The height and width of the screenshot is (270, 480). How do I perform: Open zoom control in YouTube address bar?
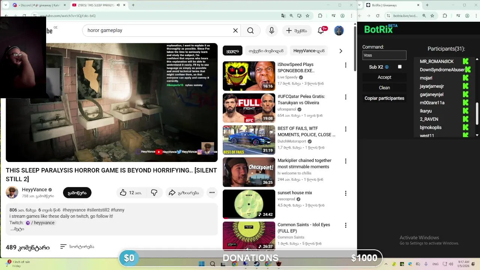[x=291, y=16]
